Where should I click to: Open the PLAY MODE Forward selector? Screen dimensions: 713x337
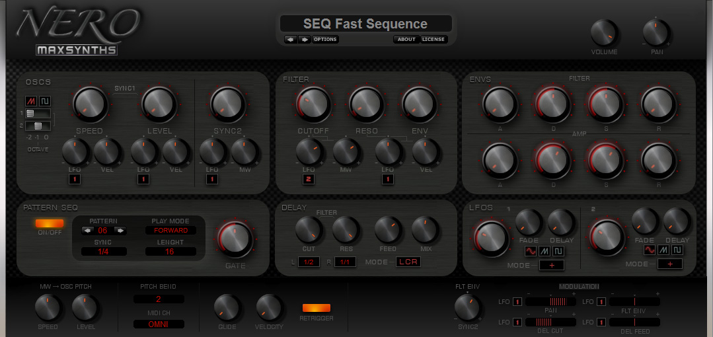(x=170, y=230)
